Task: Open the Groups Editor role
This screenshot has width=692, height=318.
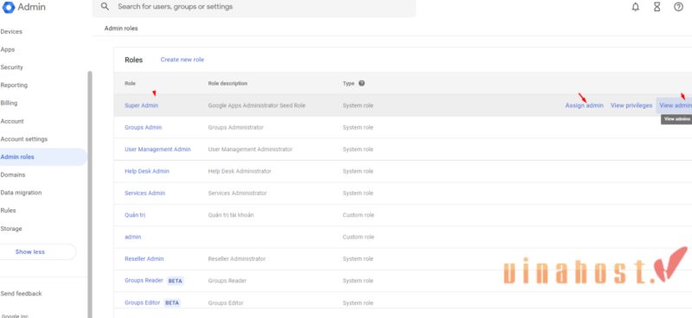Action: click(x=142, y=302)
